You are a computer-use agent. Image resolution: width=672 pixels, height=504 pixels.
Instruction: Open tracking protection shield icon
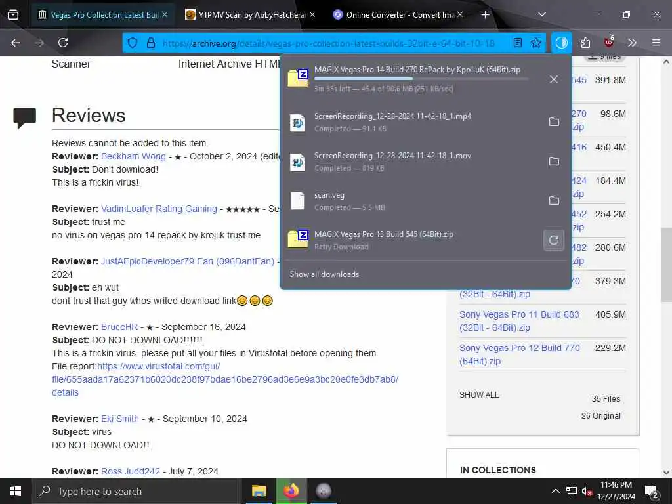[x=133, y=43]
